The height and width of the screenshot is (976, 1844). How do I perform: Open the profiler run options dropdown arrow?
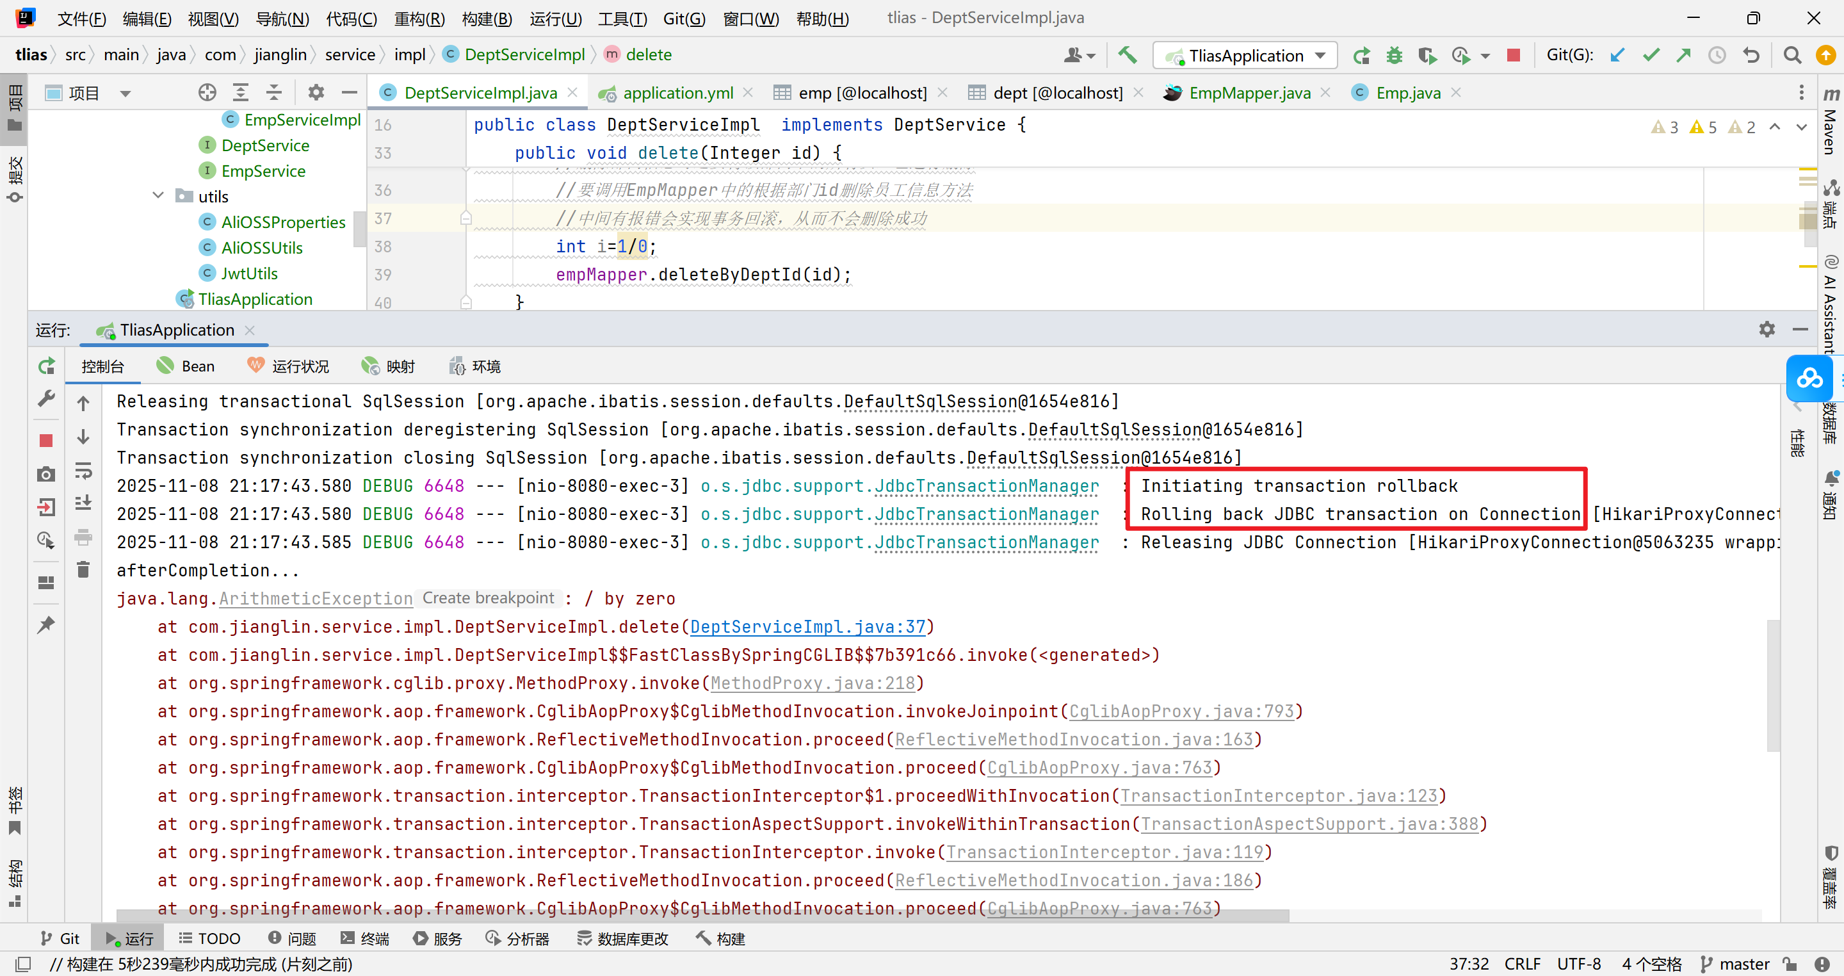tap(1485, 56)
